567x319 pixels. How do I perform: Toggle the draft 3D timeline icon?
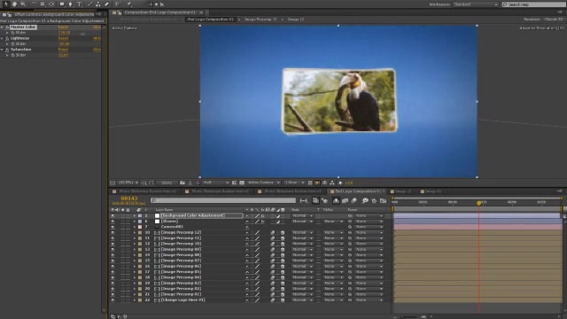[x=325, y=200]
